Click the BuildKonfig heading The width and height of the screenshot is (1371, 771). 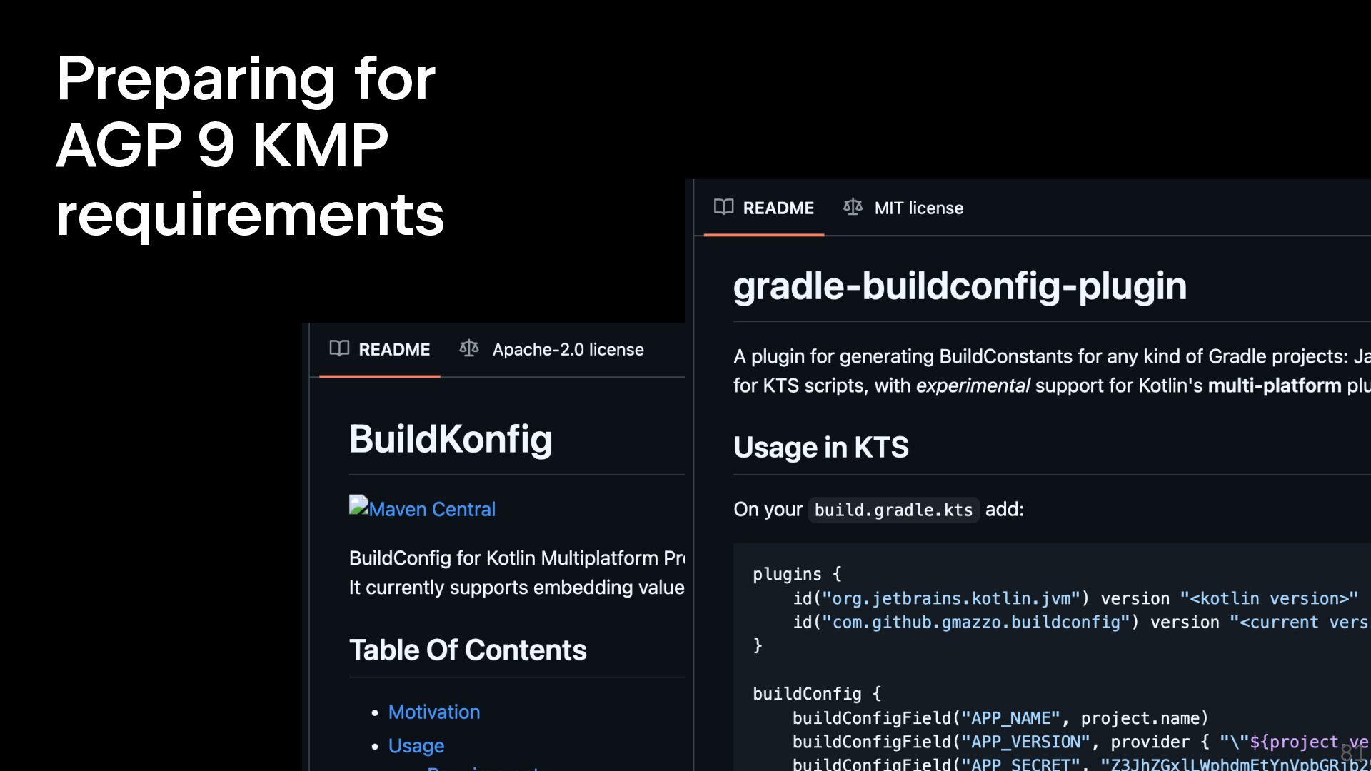pyautogui.click(x=450, y=438)
